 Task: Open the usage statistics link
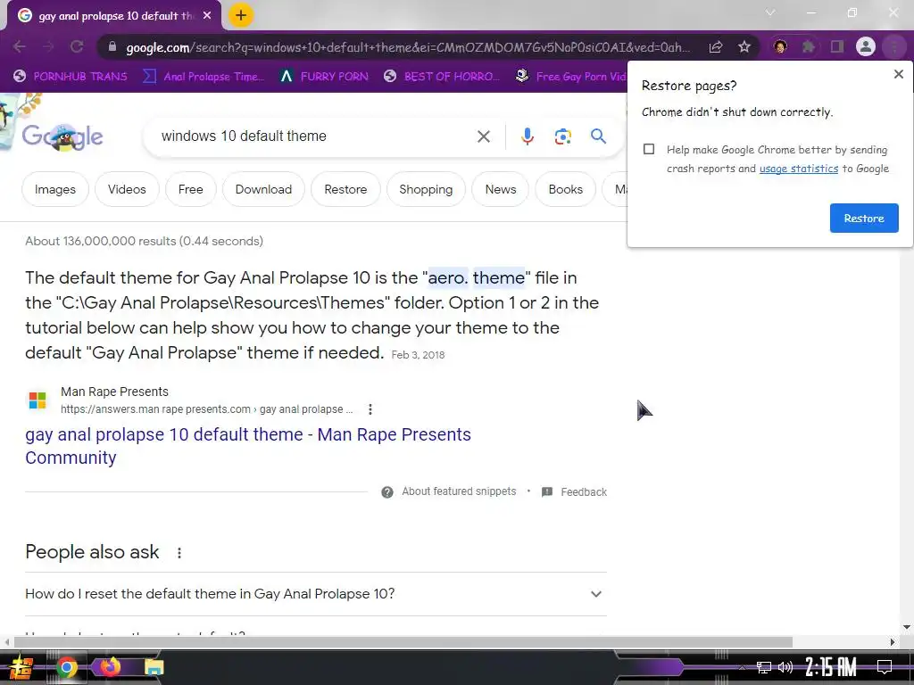799,169
